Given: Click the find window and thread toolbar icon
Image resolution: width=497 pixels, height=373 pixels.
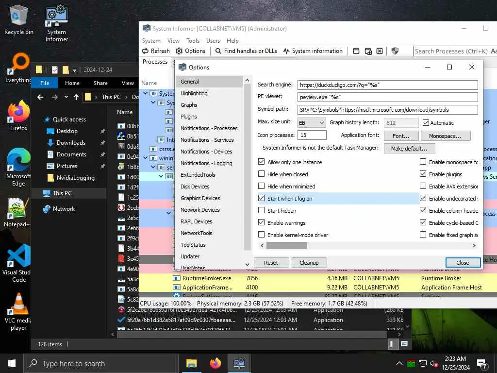Looking at the screenshot, I should click(x=368, y=51).
